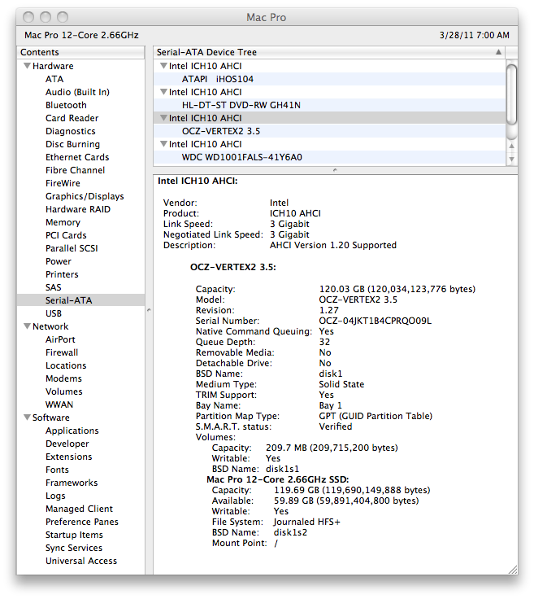
Task: Click the device tree scrollbar up arrow
Action: [512, 146]
